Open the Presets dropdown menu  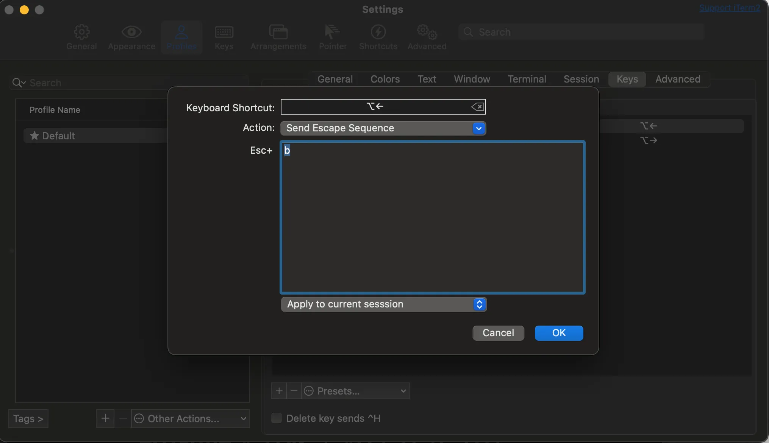pyautogui.click(x=355, y=391)
